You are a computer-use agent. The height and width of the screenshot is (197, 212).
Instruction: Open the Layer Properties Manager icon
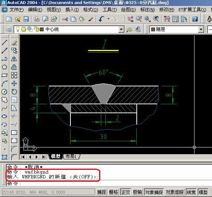tap(9, 29)
